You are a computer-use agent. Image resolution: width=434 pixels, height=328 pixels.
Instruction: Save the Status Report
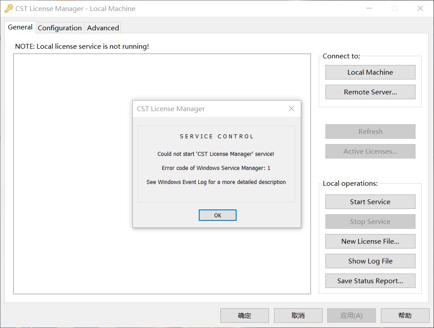point(370,281)
